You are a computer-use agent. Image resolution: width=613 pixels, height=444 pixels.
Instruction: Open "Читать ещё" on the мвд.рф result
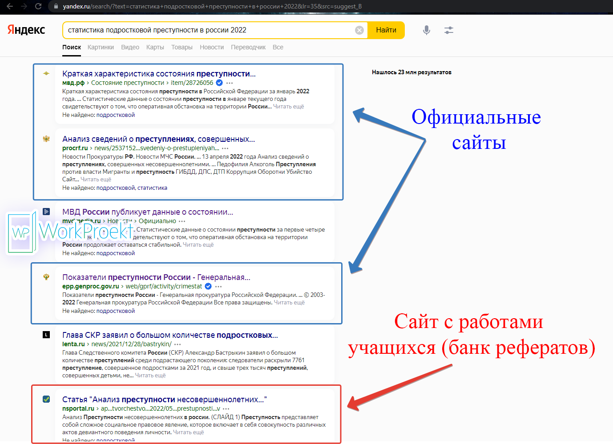(x=288, y=106)
